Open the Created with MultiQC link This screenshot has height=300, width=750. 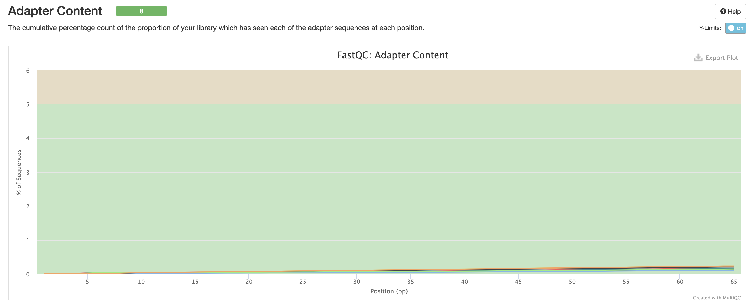pyautogui.click(x=716, y=297)
